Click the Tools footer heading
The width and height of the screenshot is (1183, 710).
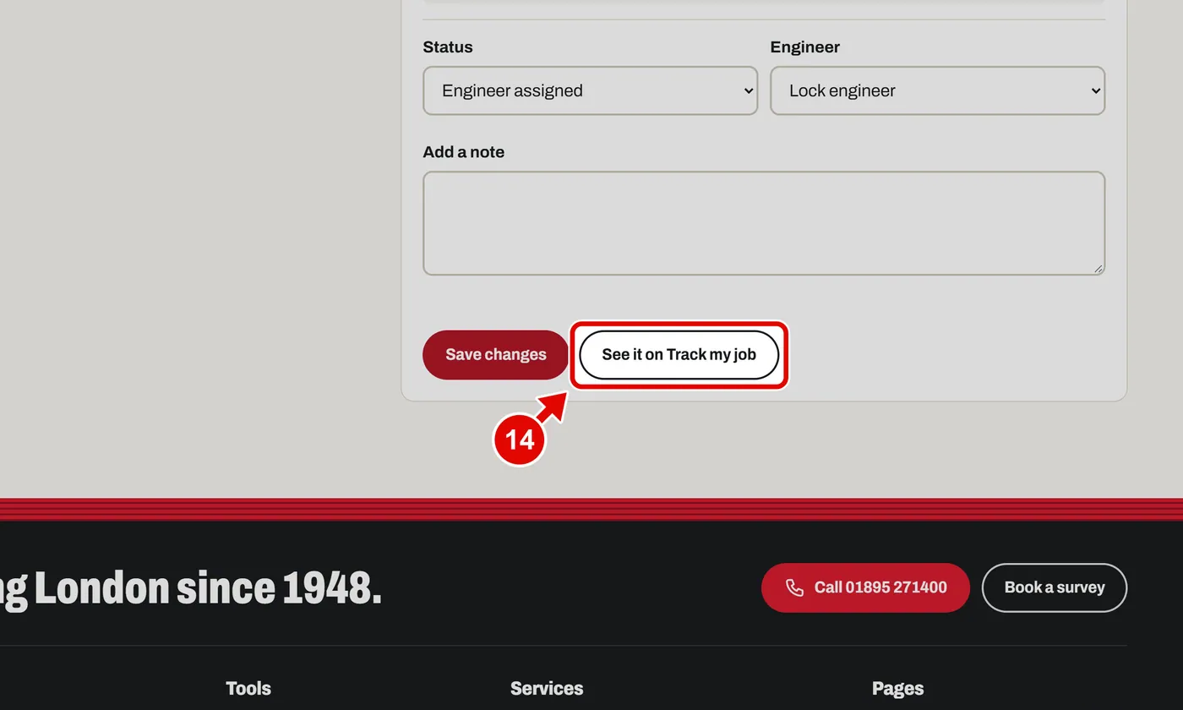(x=248, y=688)
